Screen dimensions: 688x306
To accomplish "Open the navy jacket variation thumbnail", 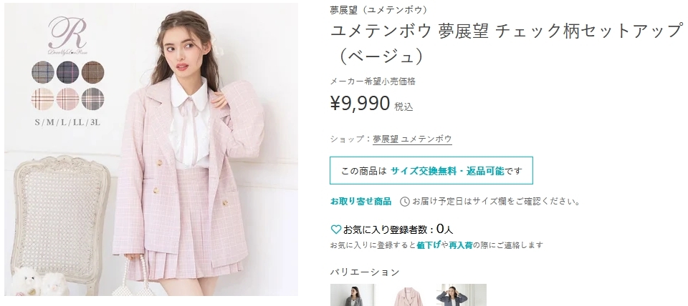I will pyautogui.click(x=461, y=295).
